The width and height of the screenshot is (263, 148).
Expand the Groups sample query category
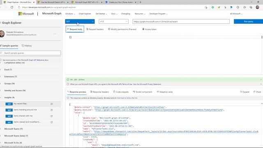[x=9, y=83]
